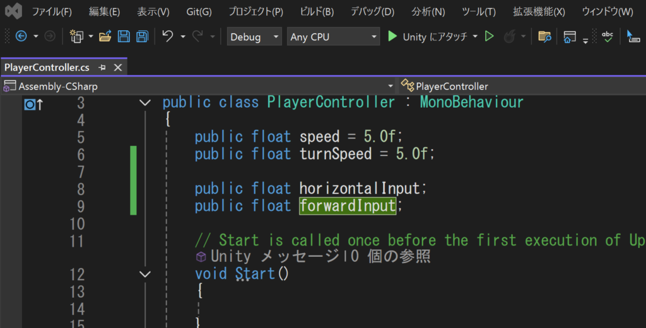The image size is (646, 328).
Task: Click the Find in Files folder-search icon
Action: coord(544,37)
